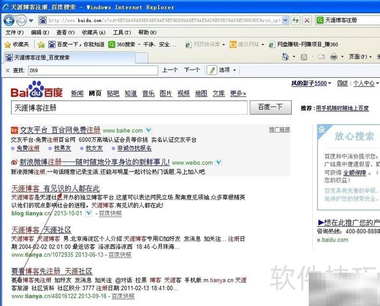
Task: Select the 天涯博客注册_百度搜索 tab
Action: pos(69,57)
